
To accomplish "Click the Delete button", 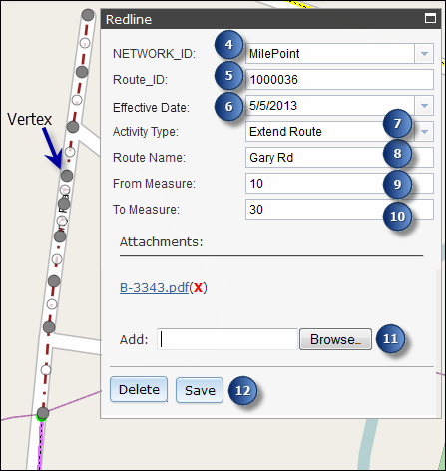I will 139,389.
